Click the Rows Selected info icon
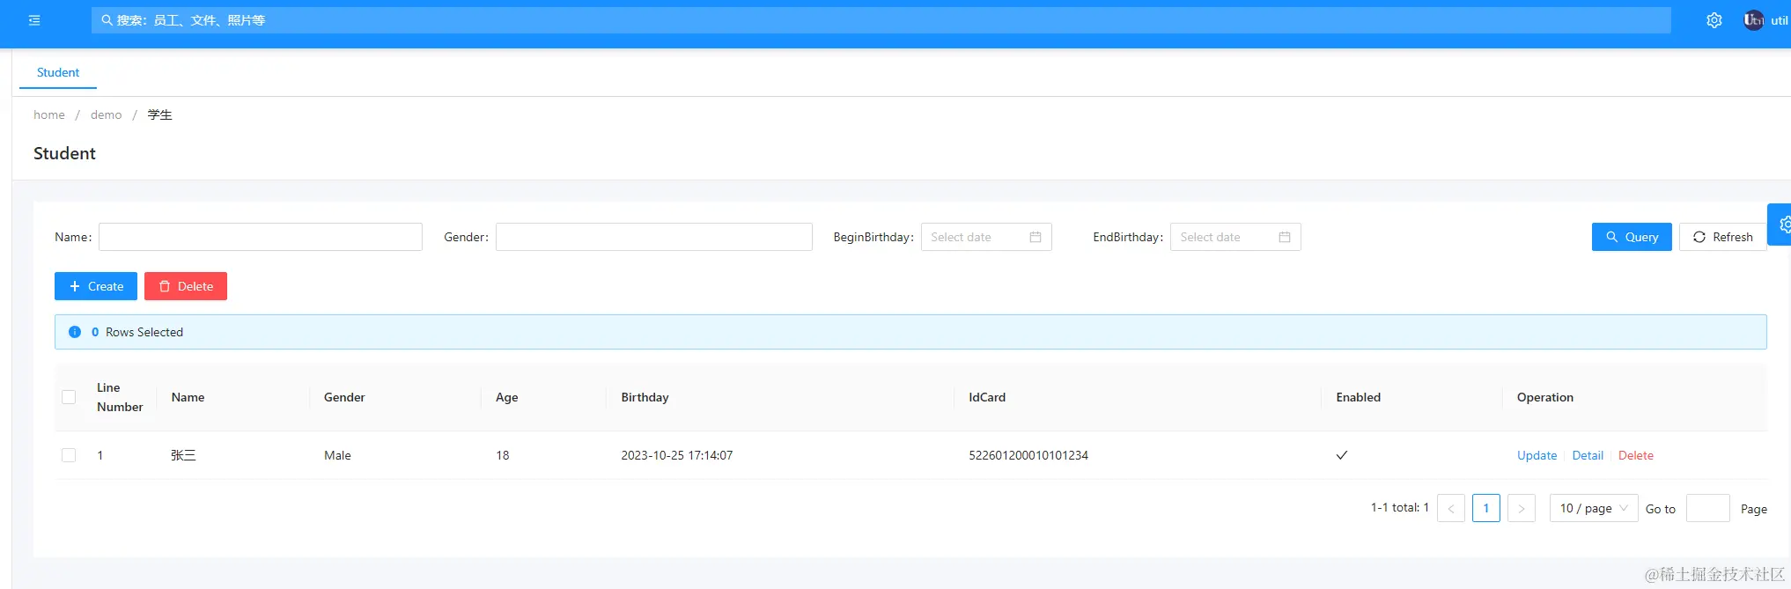Screen dimensions: 1791x589 pos(75,332)
